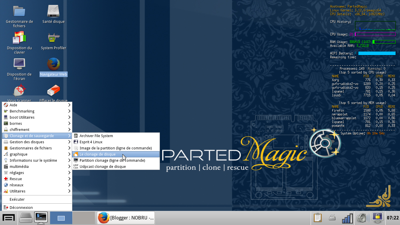Launch Udpcast clonage de disque

pyautogui.click(x=116, y=166)
